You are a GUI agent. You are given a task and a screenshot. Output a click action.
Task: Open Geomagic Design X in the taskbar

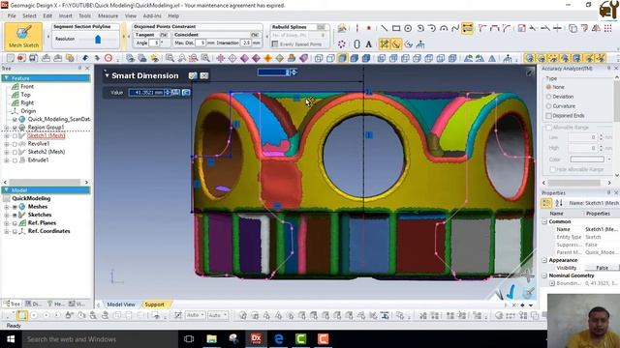pos(256,338)
